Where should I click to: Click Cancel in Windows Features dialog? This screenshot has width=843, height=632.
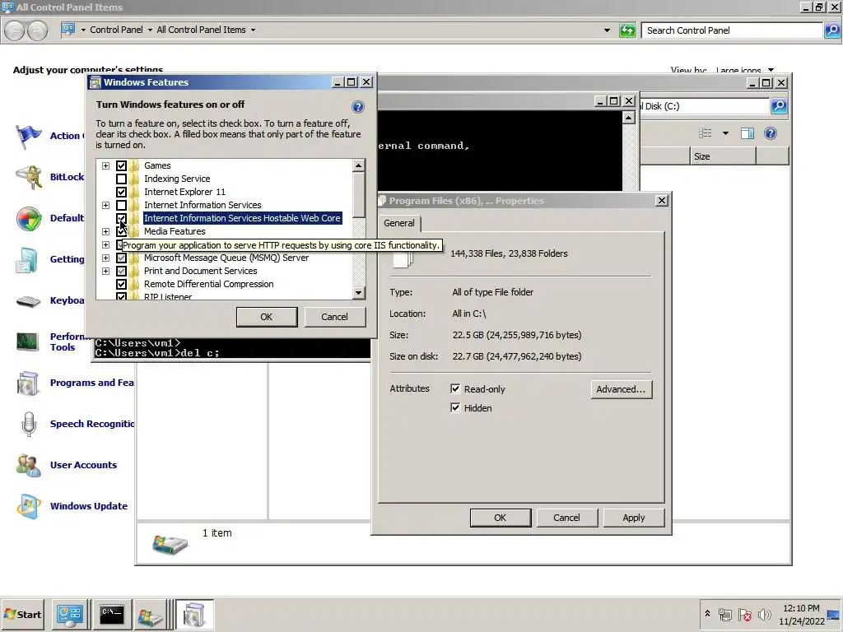coord(334,317)
